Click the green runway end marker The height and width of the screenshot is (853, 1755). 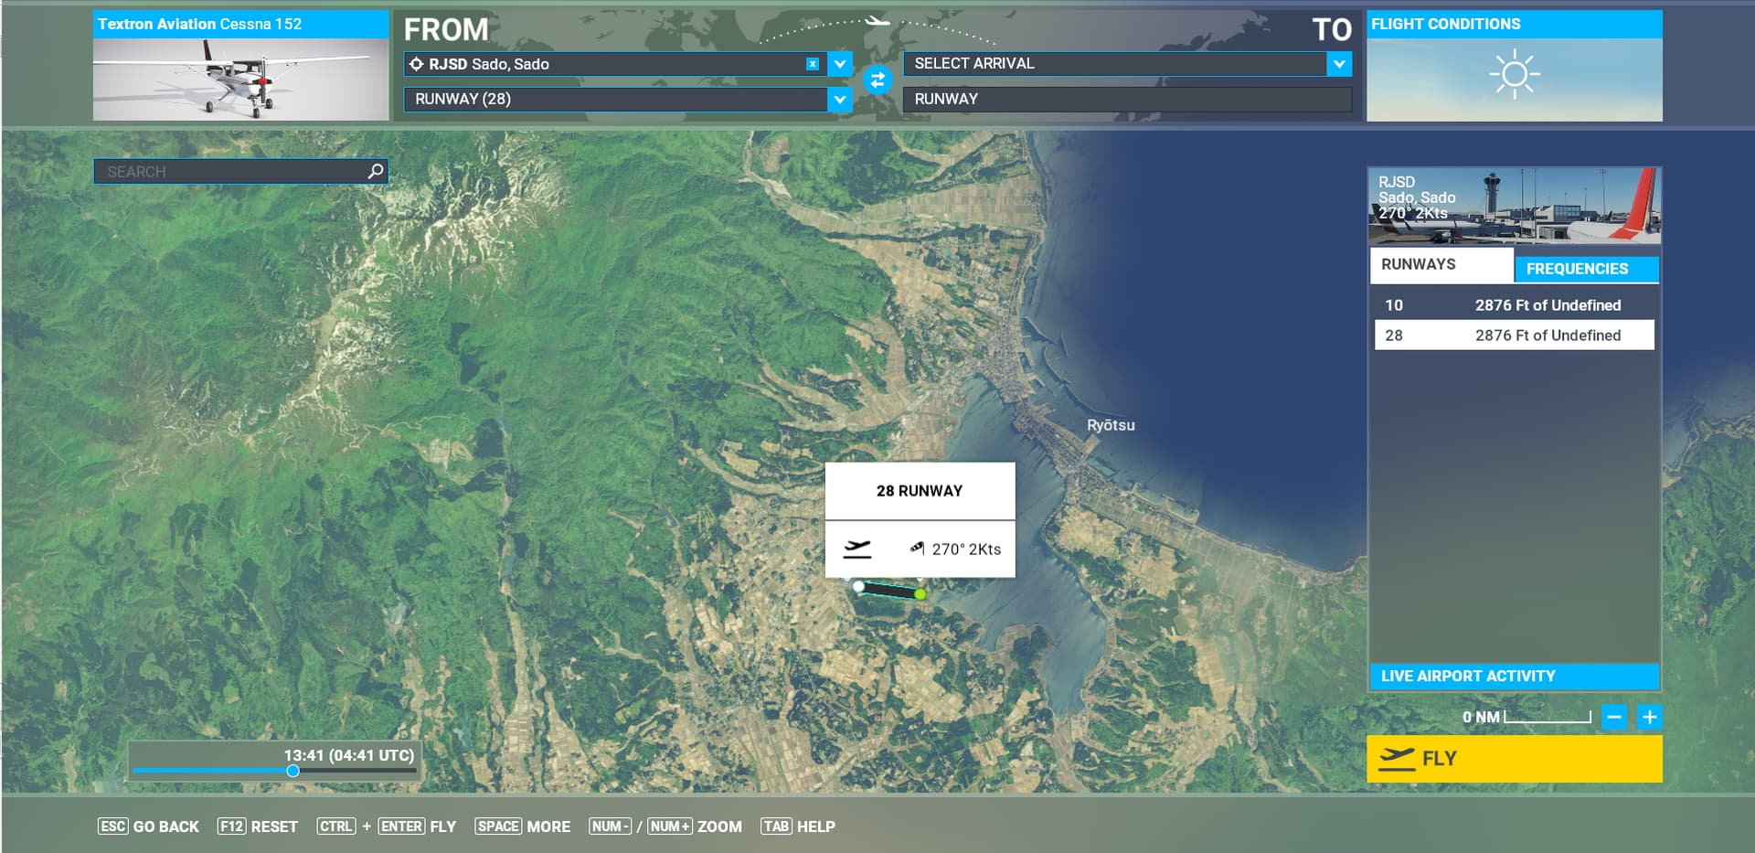[x=920, y=594]
